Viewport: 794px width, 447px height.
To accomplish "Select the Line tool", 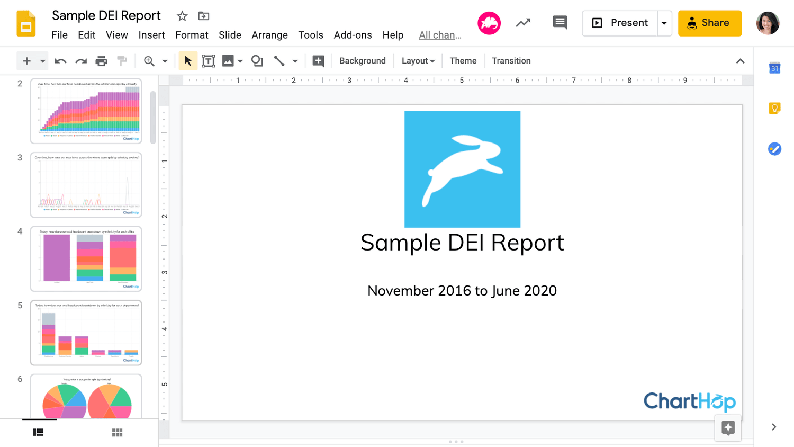I will point(279,60).
